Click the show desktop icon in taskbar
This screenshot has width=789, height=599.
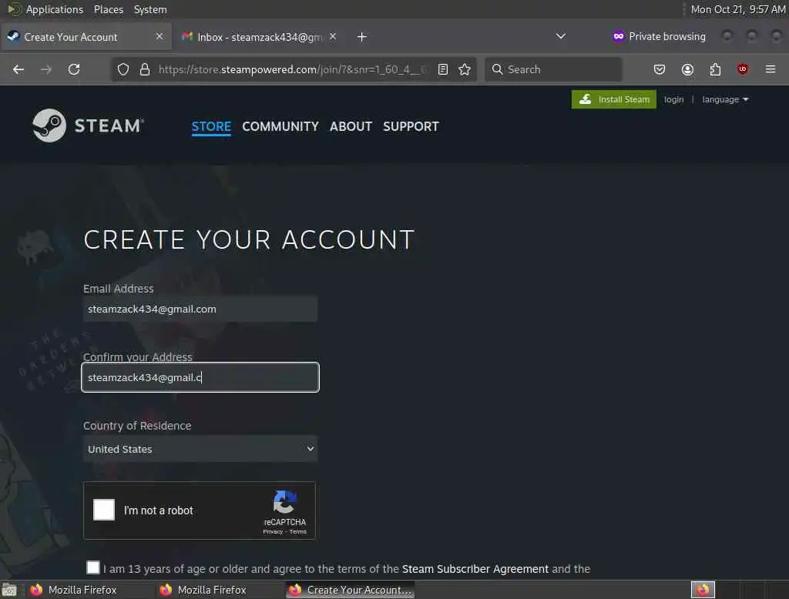(x=9, y=590)
